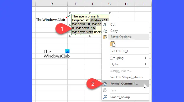
Task: Click the Paste Options clipboard icon
Action: pos(105,37)
